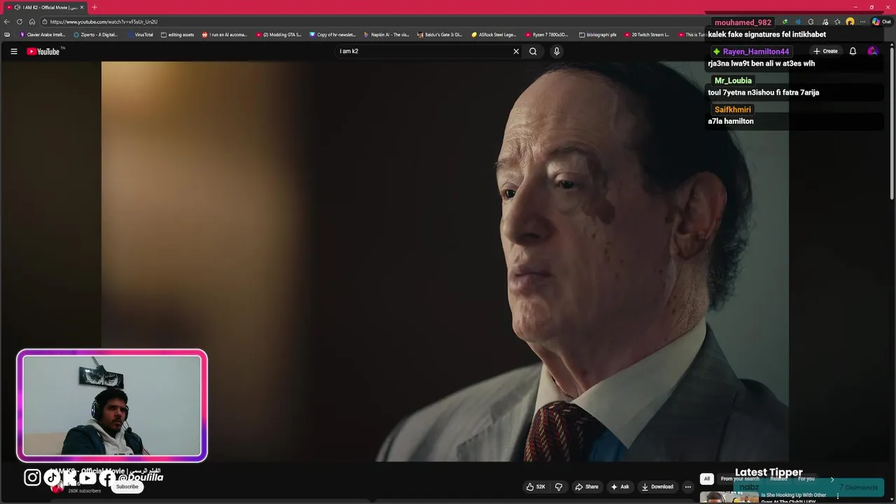Open options menu for the recommended video

[x=837, y=496]
